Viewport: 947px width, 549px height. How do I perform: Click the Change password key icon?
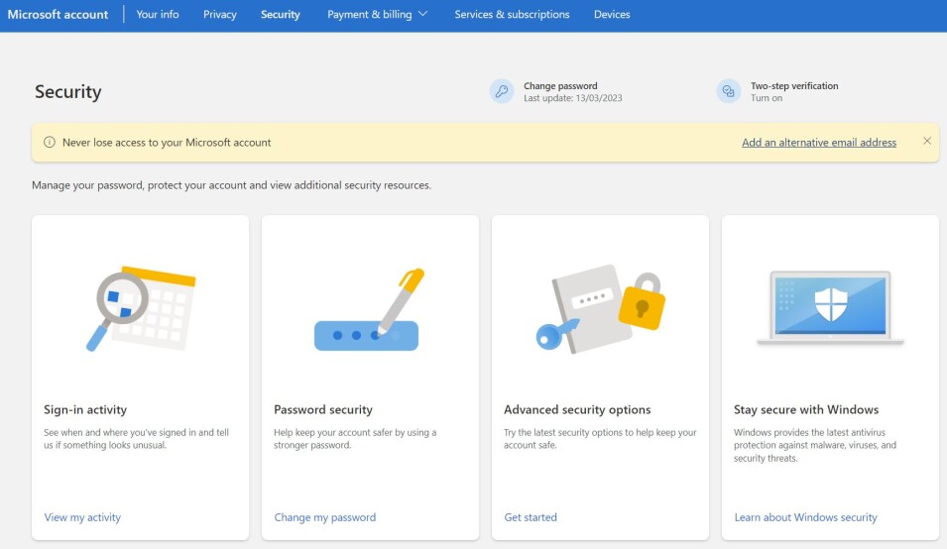point(502,92)
